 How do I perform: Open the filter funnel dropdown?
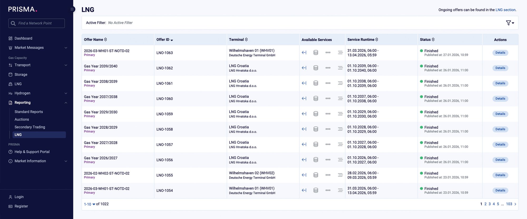(510, 23)
